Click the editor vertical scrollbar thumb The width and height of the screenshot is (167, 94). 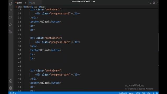[158, 42]
